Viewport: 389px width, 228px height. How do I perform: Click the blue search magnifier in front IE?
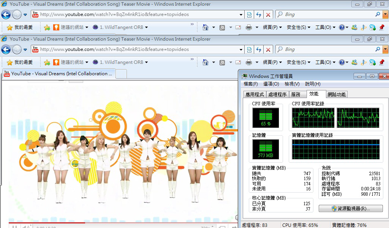pyautogui.click(x=378, y=49)
